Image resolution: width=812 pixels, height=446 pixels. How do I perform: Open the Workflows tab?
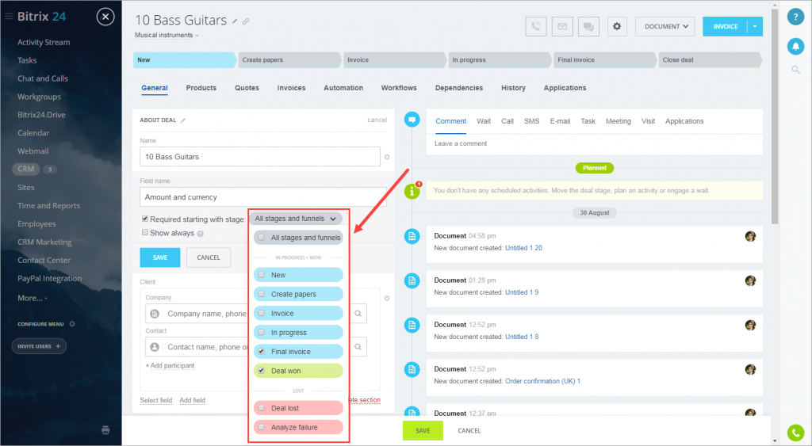click(399, 88)
